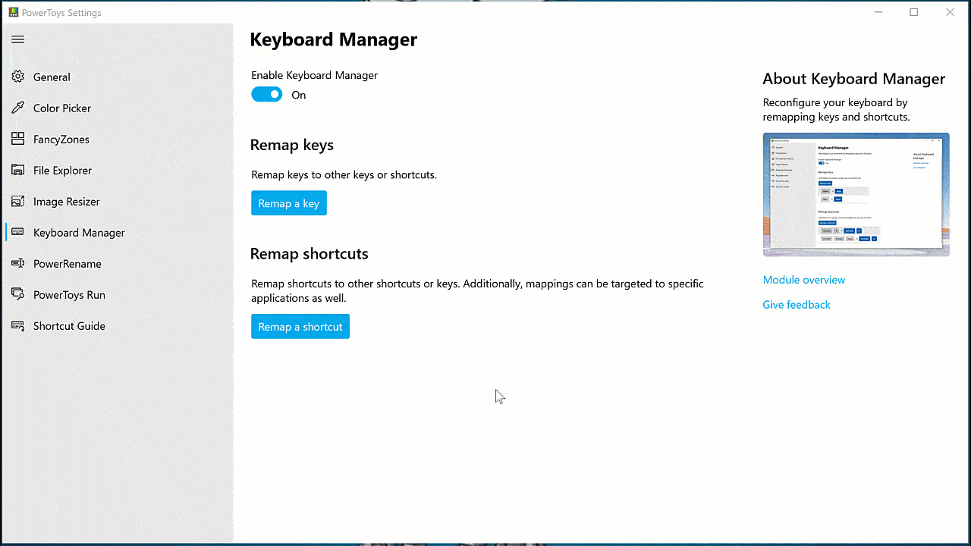Disable the Enable Keyboard Manager toggle
This screenshot has height=546, width=971.
(x=267, y=95)
